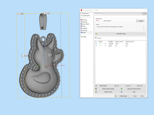Click Separate Selected Shells button
The width and height of the screenshot is (154, 115).
(x=133, y=89)
